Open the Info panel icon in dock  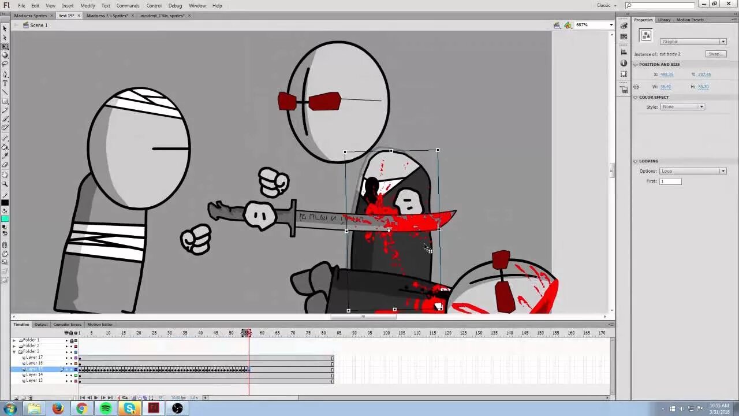coord(624,63)
